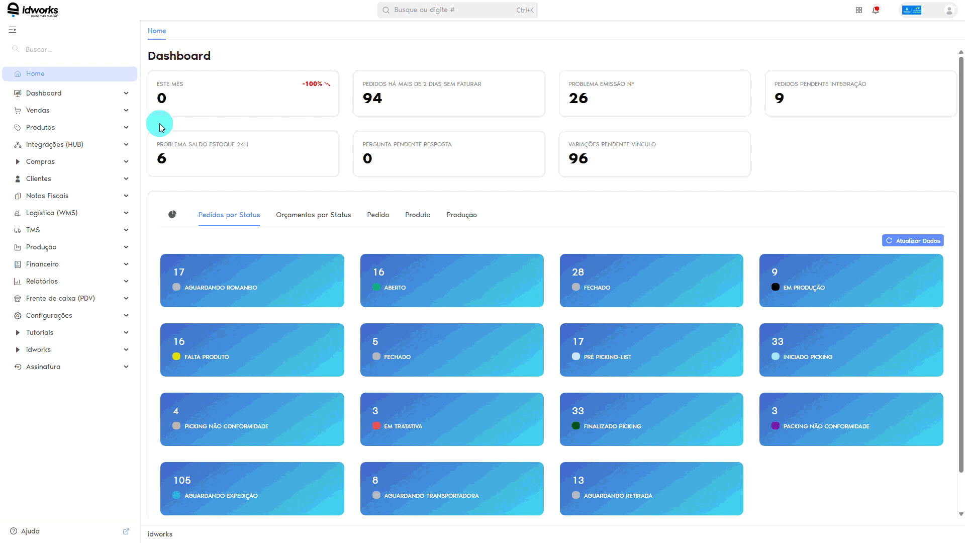Image resolution: width=965 pixels, height=543 pixels.
Task: Click the idworks logo
Action: 33,10
